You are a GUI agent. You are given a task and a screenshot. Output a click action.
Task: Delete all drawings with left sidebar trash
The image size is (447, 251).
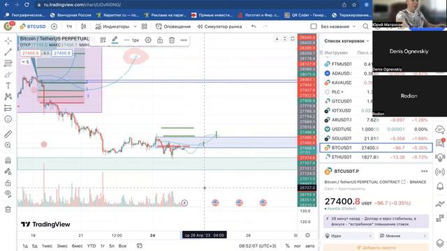[x=8, y=209]
